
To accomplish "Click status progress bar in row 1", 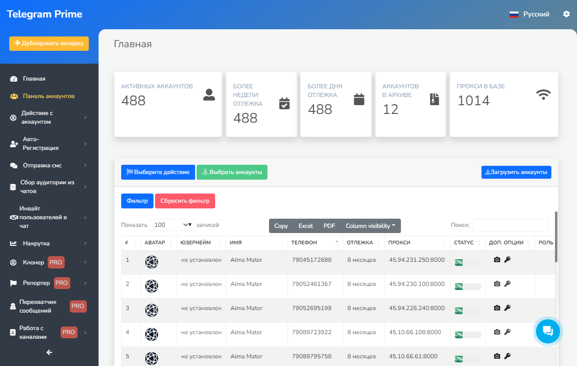I will [468, 262].
